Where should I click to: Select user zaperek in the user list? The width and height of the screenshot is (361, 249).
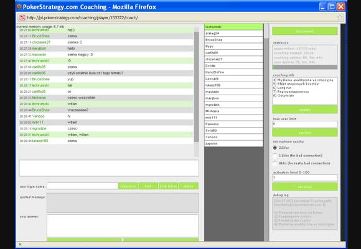click(233, 144)
